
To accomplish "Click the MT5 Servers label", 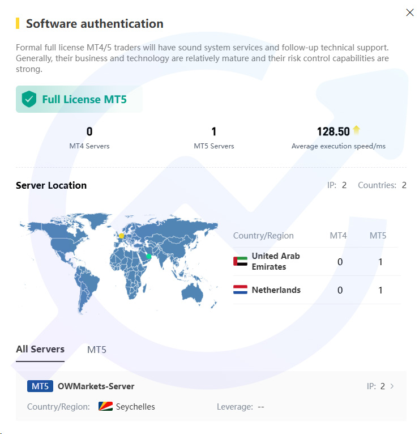I will (x=214, y=146).
